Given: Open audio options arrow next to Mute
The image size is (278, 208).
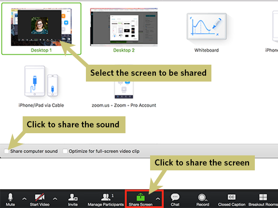Looking at the screenshot, I should (x=24, y=199).
